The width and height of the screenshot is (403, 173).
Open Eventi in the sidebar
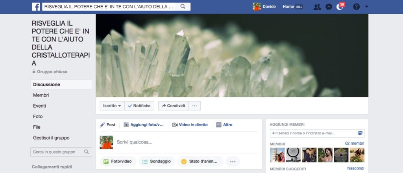(39, 106)
